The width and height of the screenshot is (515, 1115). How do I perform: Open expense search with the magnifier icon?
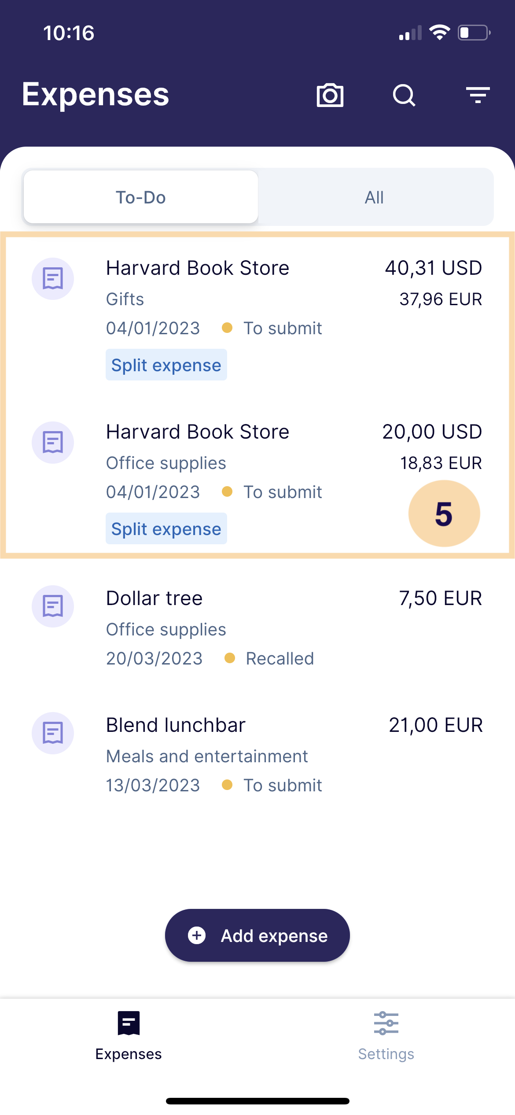click(404, 95)
